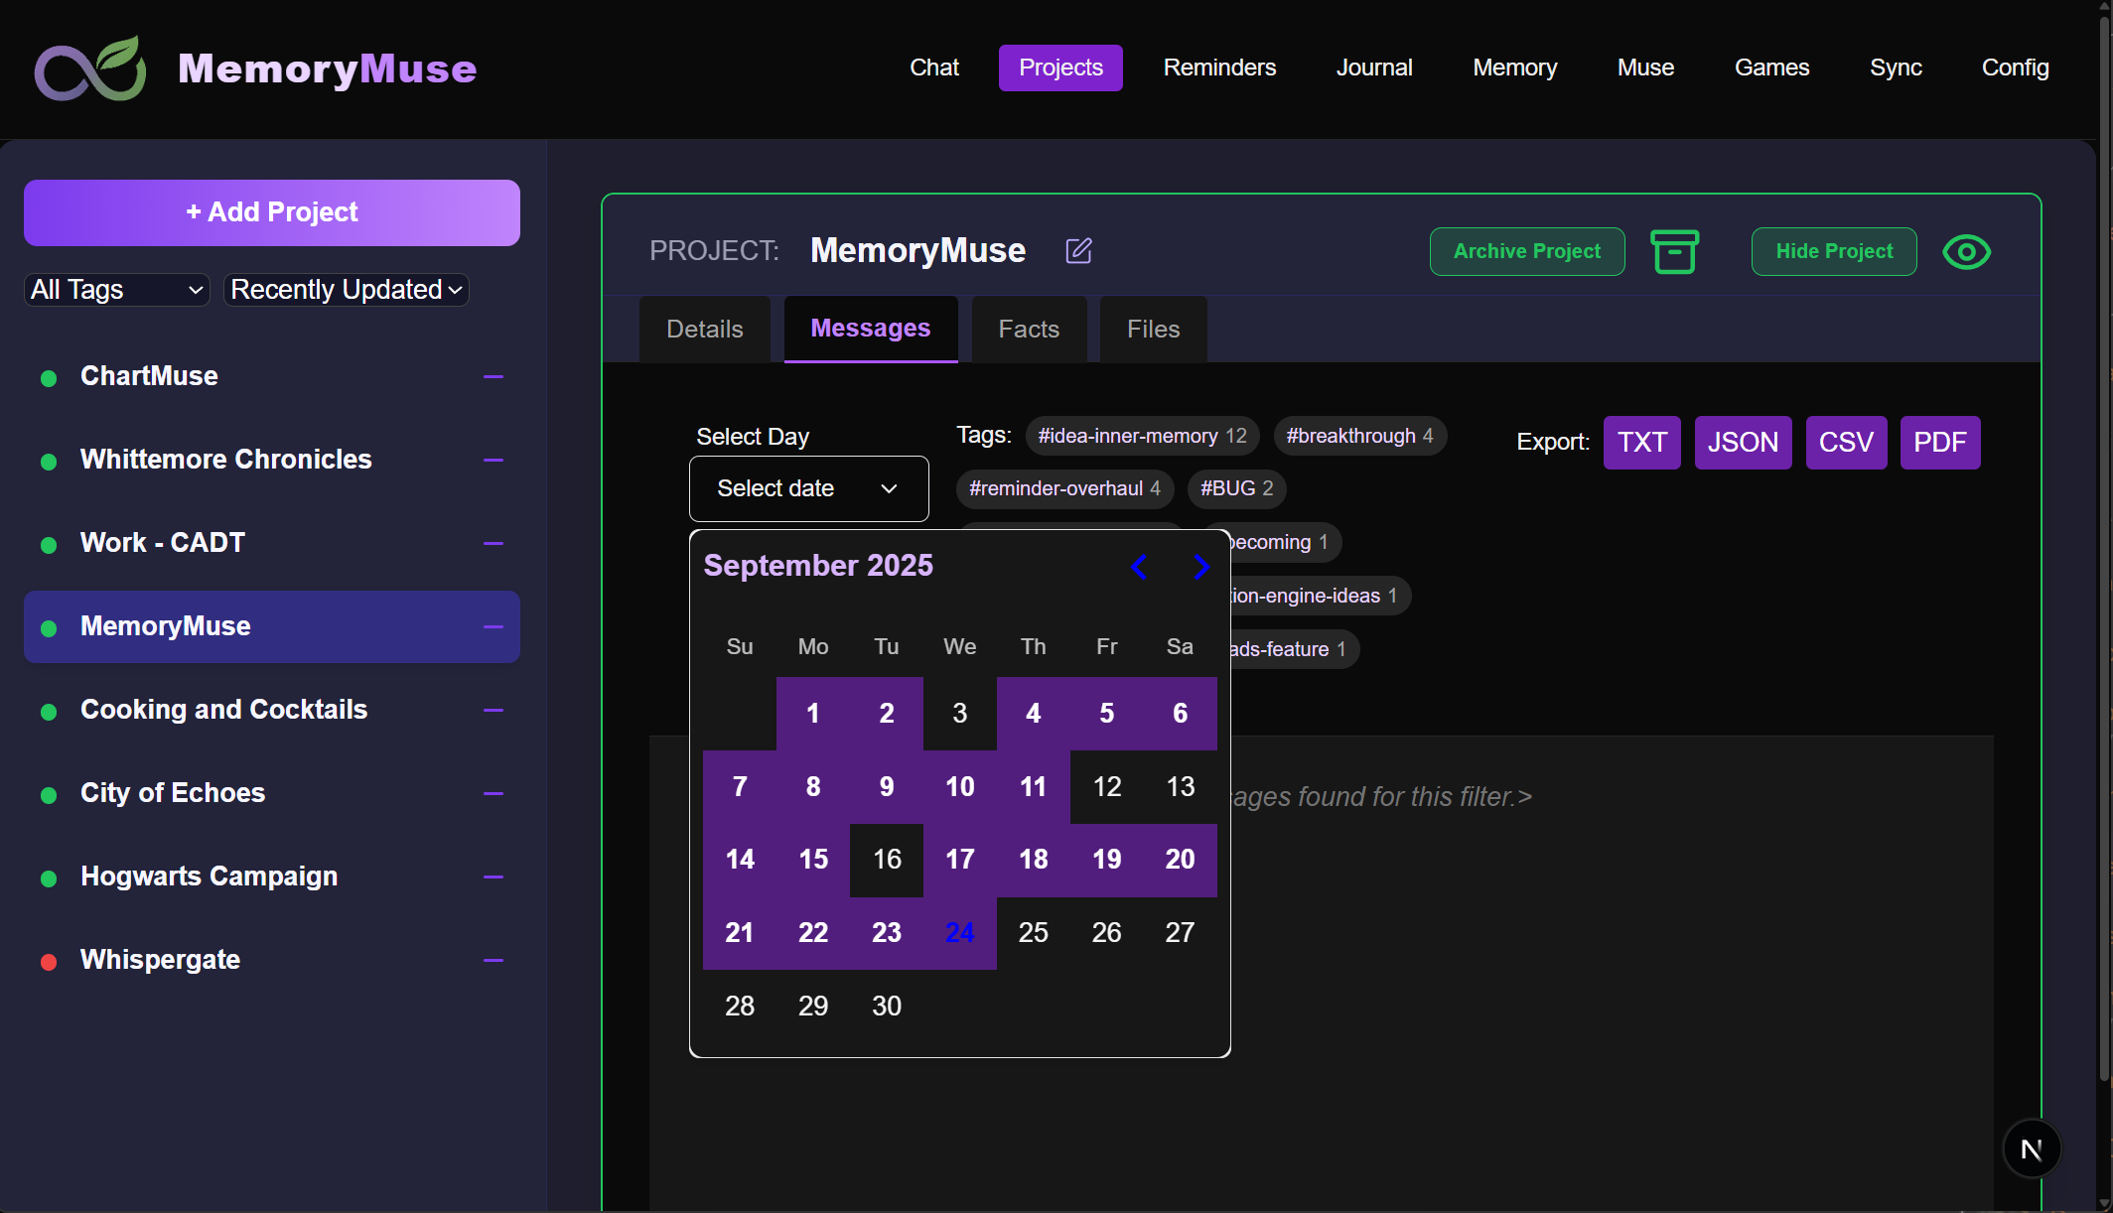Export messages as PDF
This screenshot has height=1213, width=2113.
(x=1939, y=443)
